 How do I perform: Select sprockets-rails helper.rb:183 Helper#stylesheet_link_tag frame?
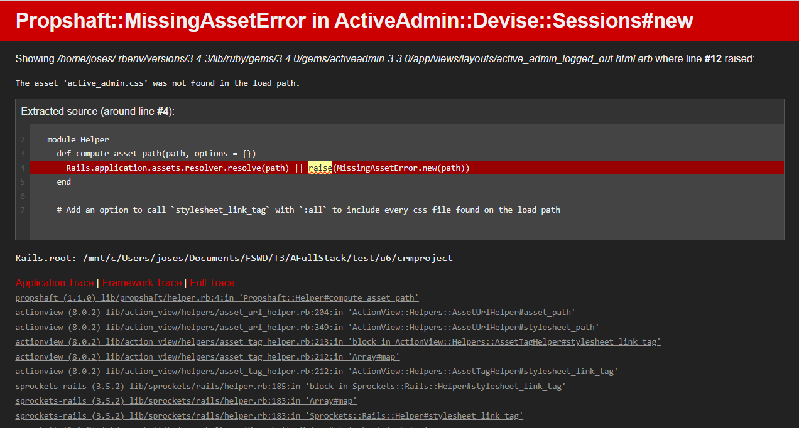click(269, 415)
